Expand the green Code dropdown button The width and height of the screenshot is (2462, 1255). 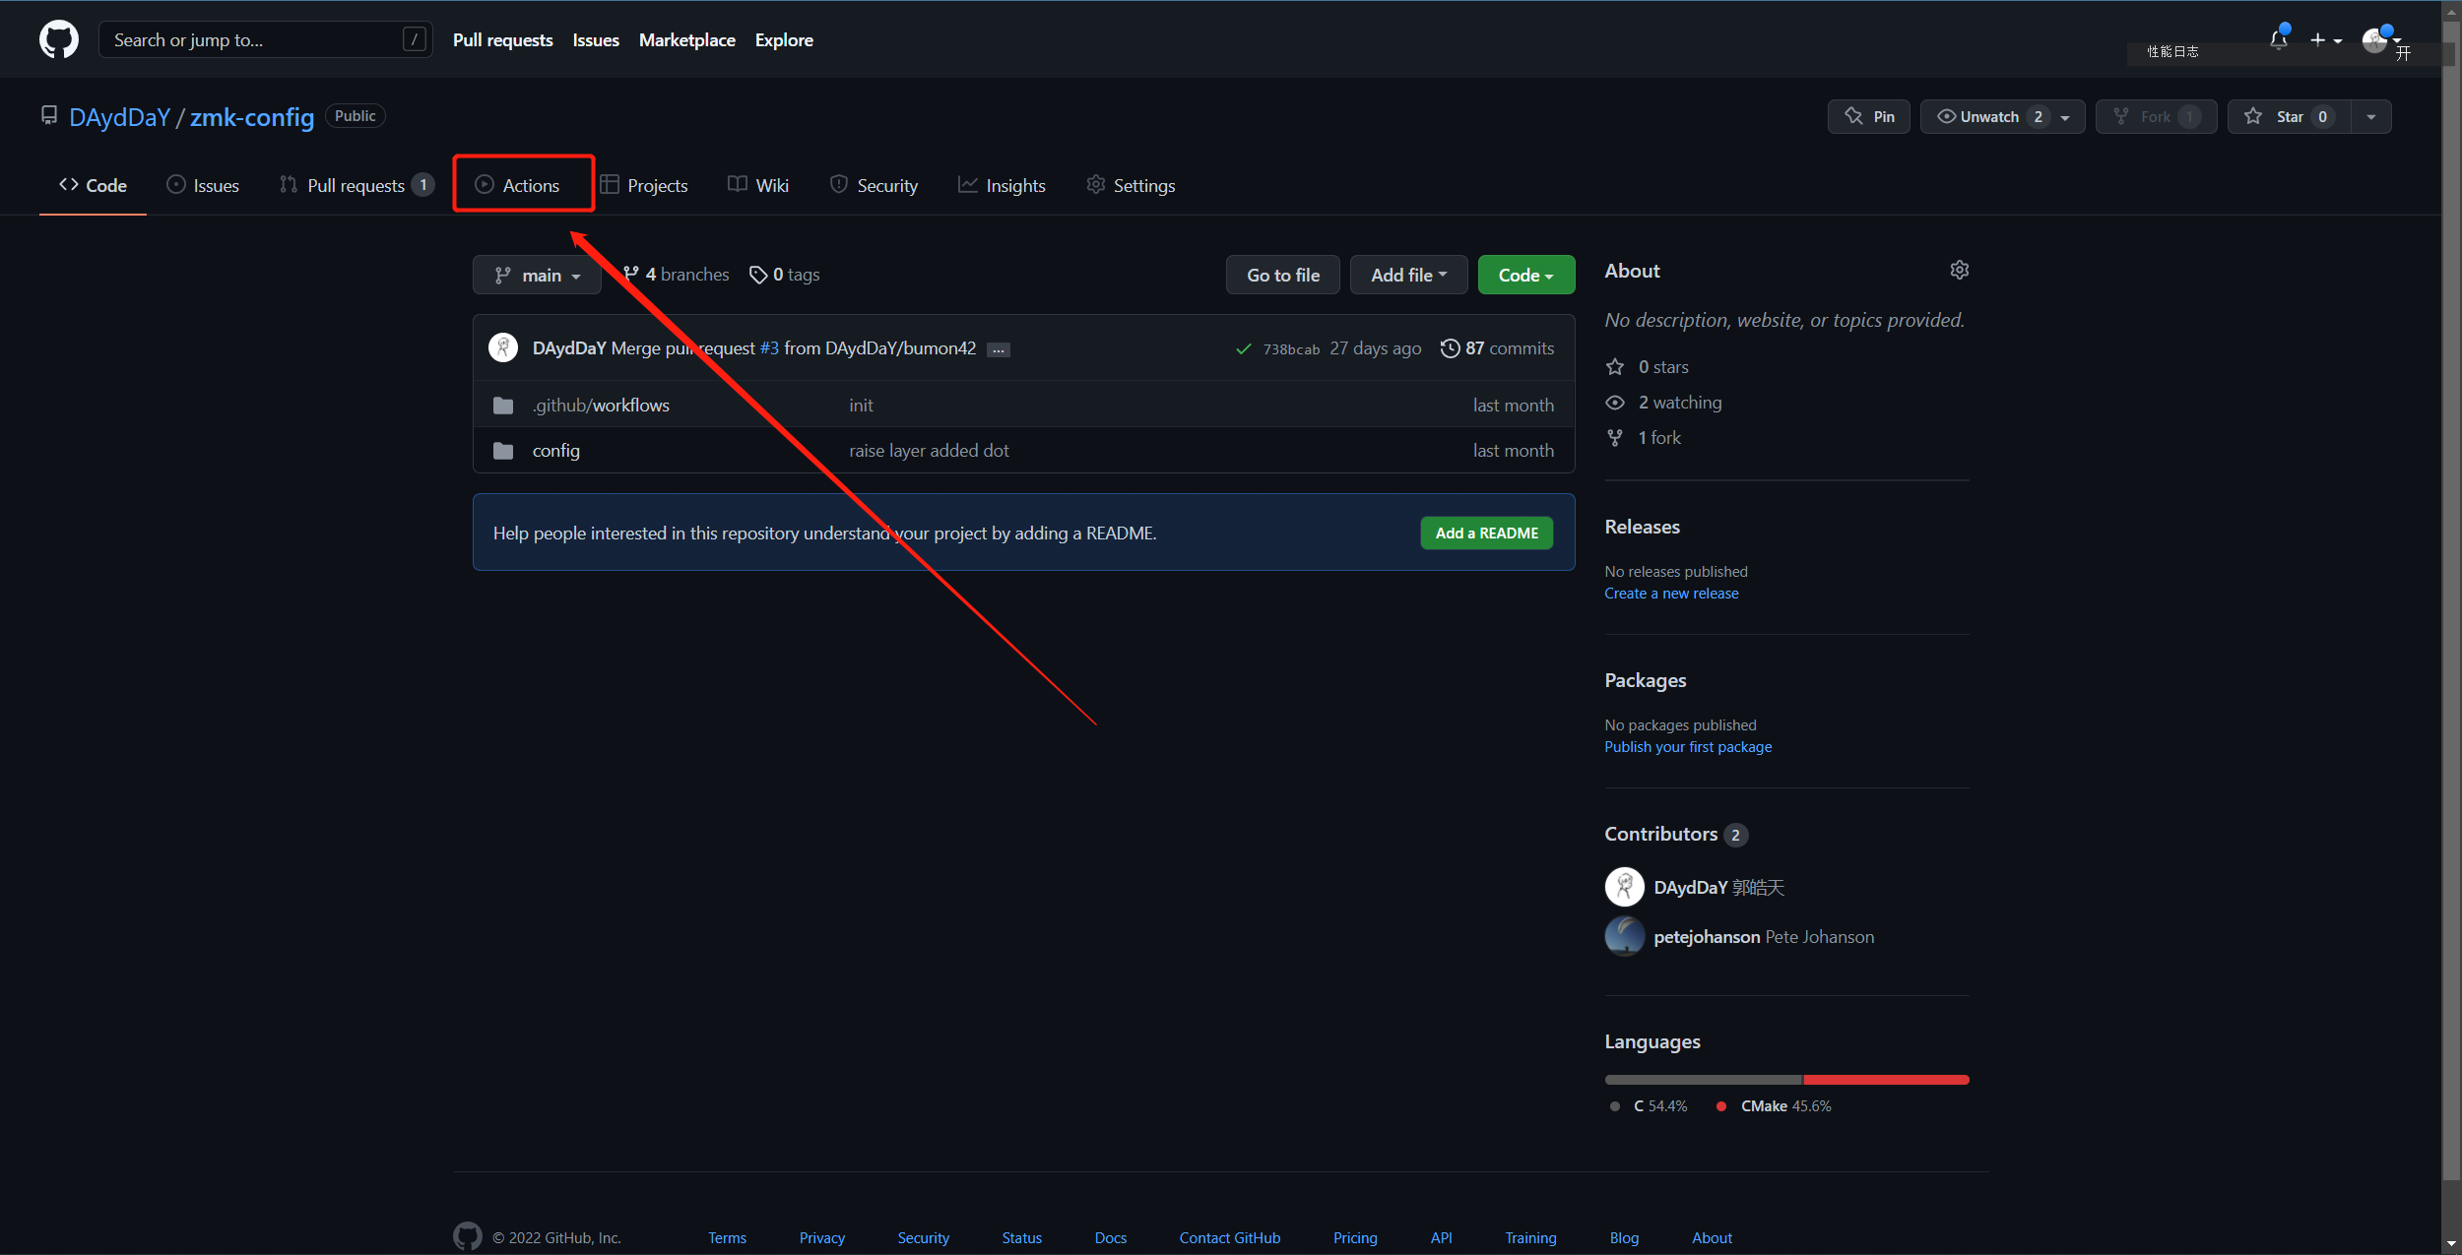[x=1525, y=275]
